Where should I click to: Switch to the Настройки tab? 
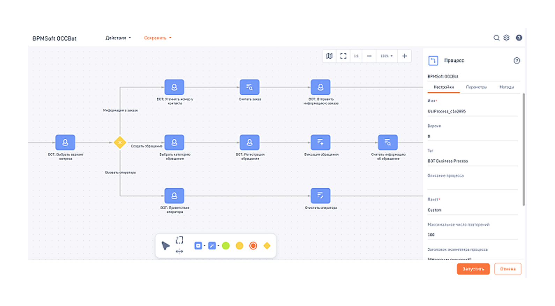[x=444, y=87]
